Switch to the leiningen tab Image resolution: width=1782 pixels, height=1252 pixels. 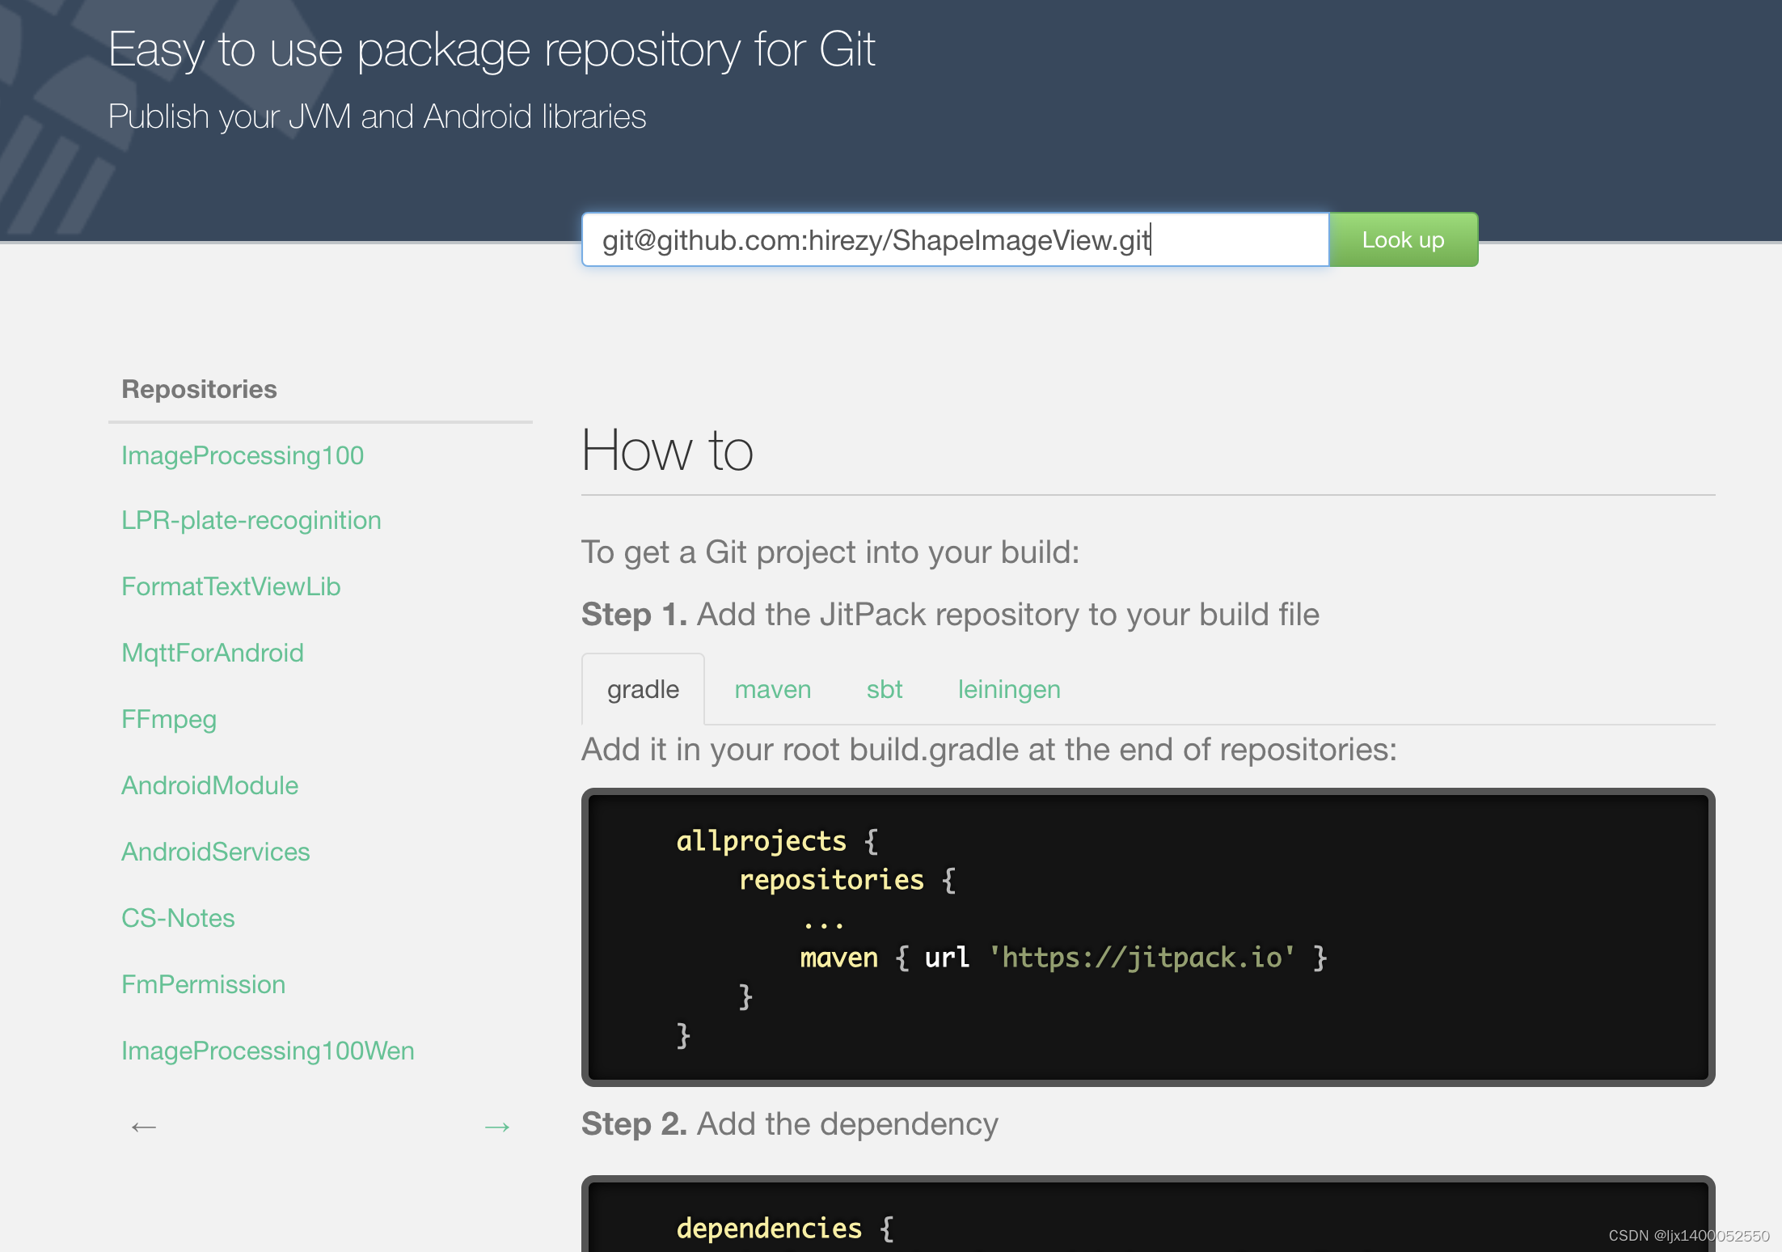(x=1008, y=689)
